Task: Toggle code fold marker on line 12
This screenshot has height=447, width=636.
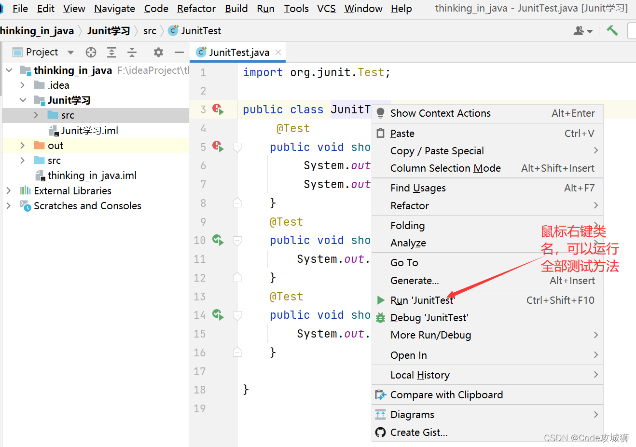Action: coord(237,277)
